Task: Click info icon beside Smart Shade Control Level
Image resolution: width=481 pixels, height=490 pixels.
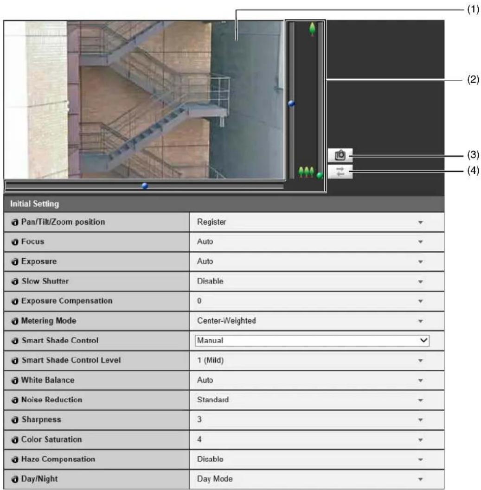Action: [15, 361]
